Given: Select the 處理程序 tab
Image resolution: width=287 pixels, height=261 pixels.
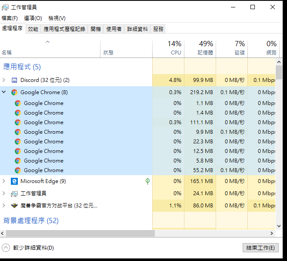Looking at the screenshot, I should [x=13, y=28].
